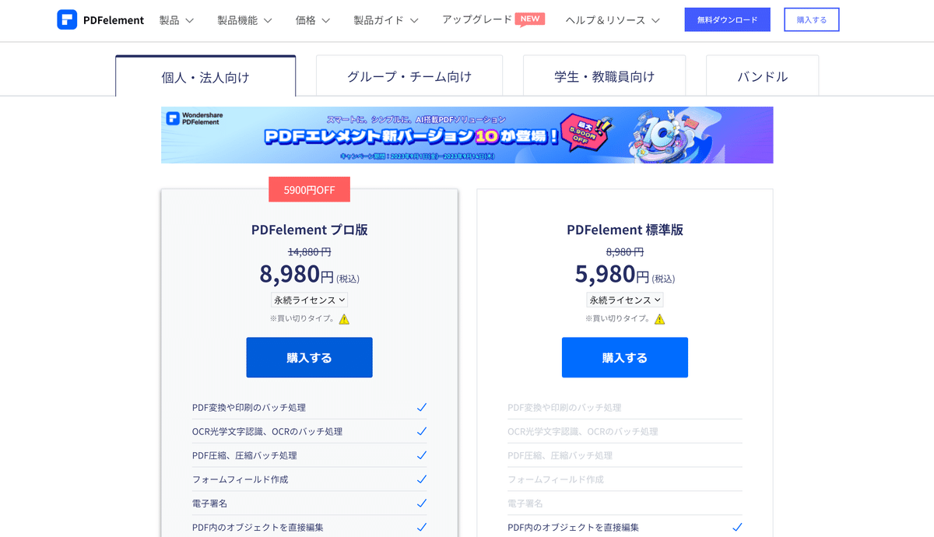Expand the ヘルプ＆リソース menu
The height and width of the screenshot is (537, 934).
[x=613, y=20]
